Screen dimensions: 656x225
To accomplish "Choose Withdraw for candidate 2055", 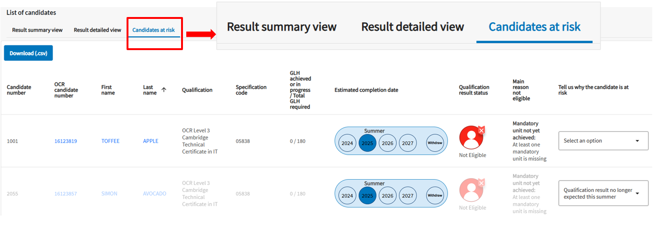I will click(x=435, y=196).
